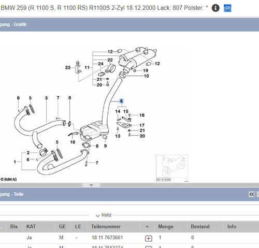
Task: Select label 10 near the silencer clamp
Action: pyautogui.click(x=147, y=76)
